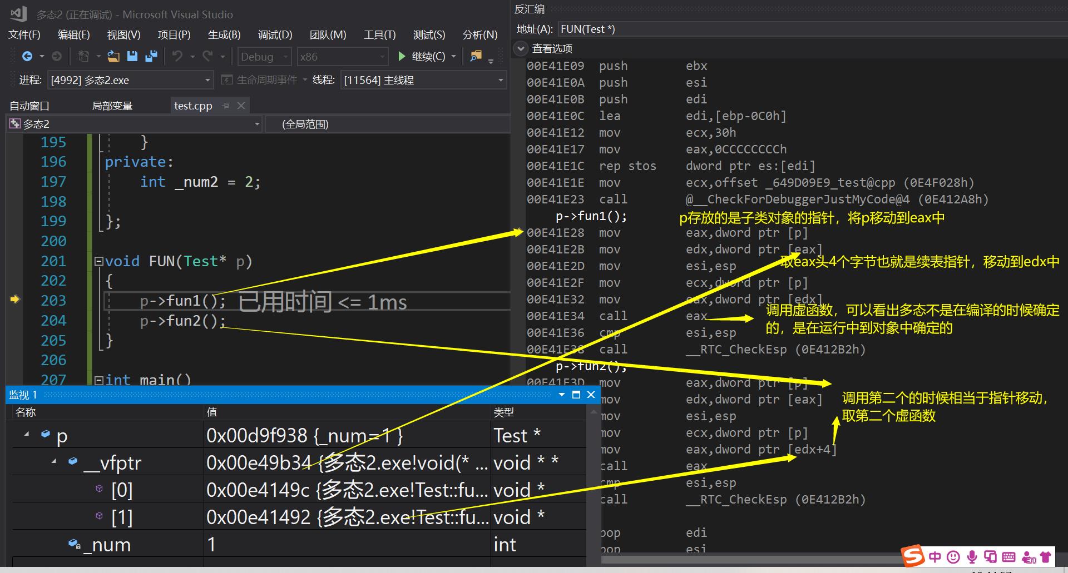Open the 生成(B) menu
1068x573 pixels.
[x=224, y=34]
